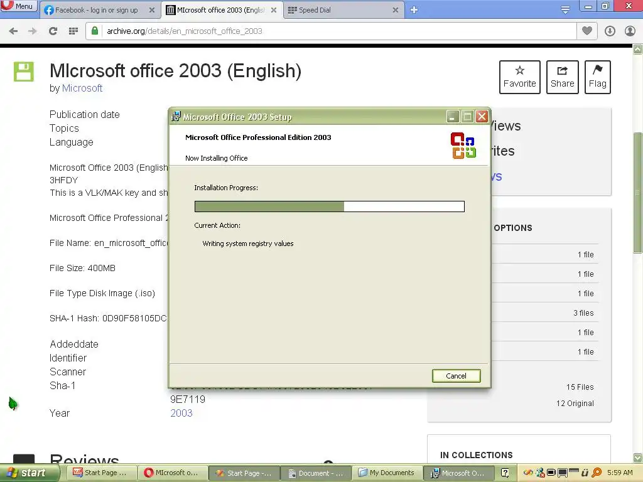Image resolution: width=643 pixels, height=482 pixels.
Task: Click the installation progress bar
Action: pyautogui.click(x=329, y=206)
